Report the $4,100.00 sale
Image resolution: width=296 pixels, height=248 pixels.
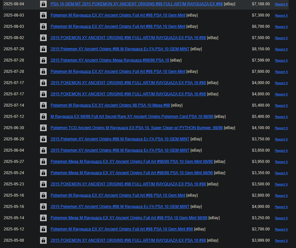281,128
